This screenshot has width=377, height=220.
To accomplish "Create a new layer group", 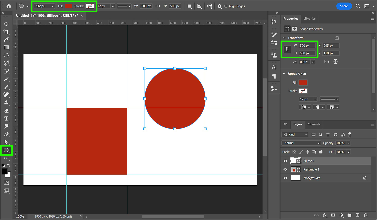I will pos(349,215).
